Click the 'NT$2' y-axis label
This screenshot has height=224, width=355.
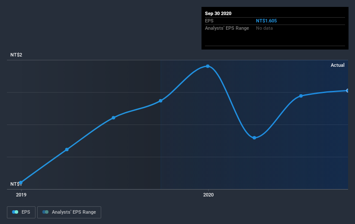point(16,55)
